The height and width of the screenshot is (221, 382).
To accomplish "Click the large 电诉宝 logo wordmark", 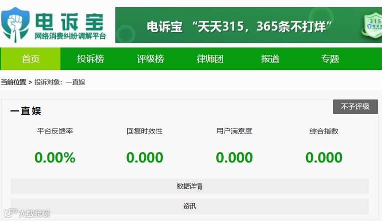I will coord(69,21).
